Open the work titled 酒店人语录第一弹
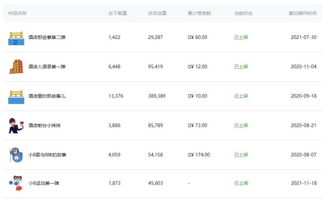The height and width of the screenshot is (202, 325). click(x=47, y=67)
